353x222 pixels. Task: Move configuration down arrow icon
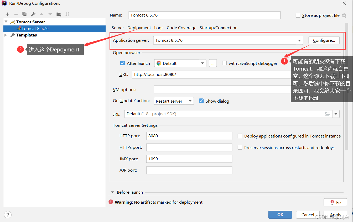click(x=50, y=14)
